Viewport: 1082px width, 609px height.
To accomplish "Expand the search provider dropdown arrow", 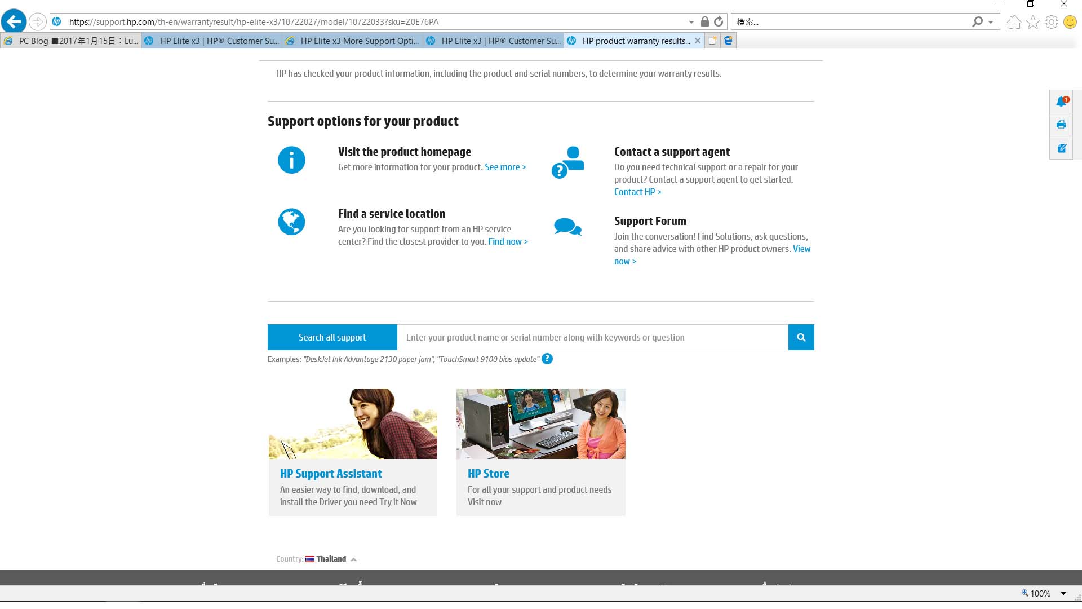I will pos(991,22).
